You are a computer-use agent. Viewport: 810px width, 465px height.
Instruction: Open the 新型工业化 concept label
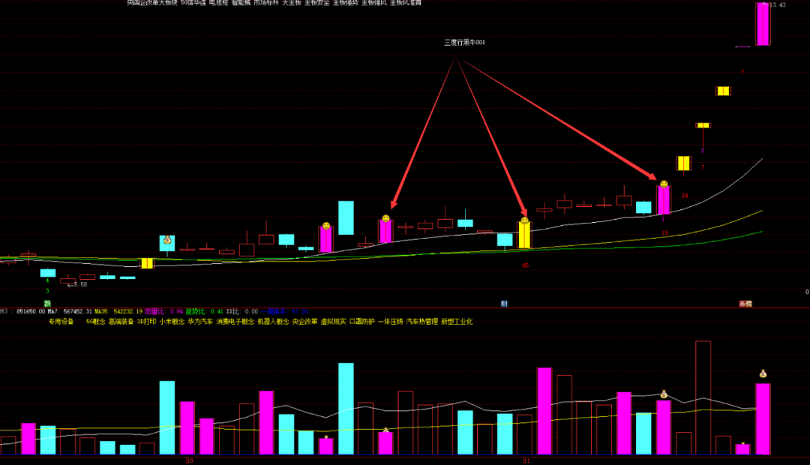(457, 321)
